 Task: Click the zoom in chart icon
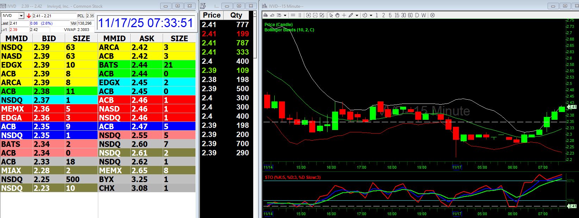[309, 15]
